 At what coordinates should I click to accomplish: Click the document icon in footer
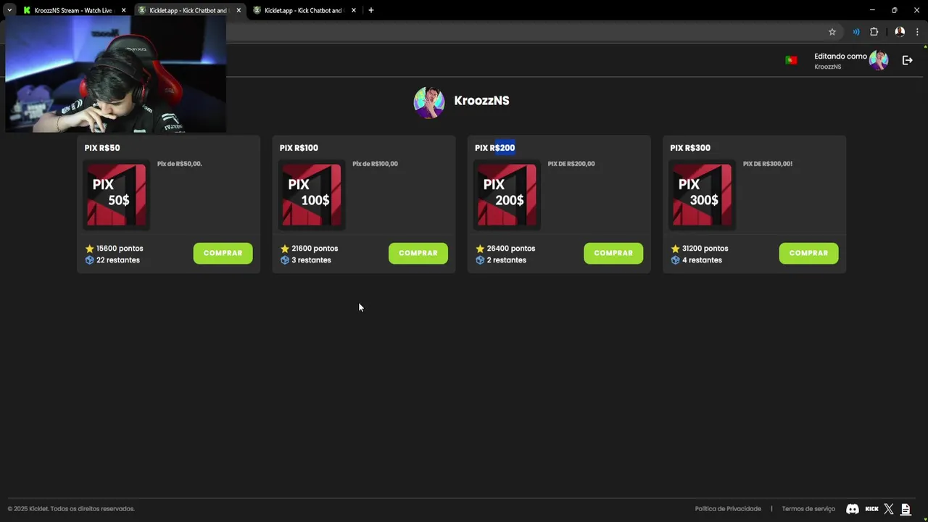[x=906, y=509]
